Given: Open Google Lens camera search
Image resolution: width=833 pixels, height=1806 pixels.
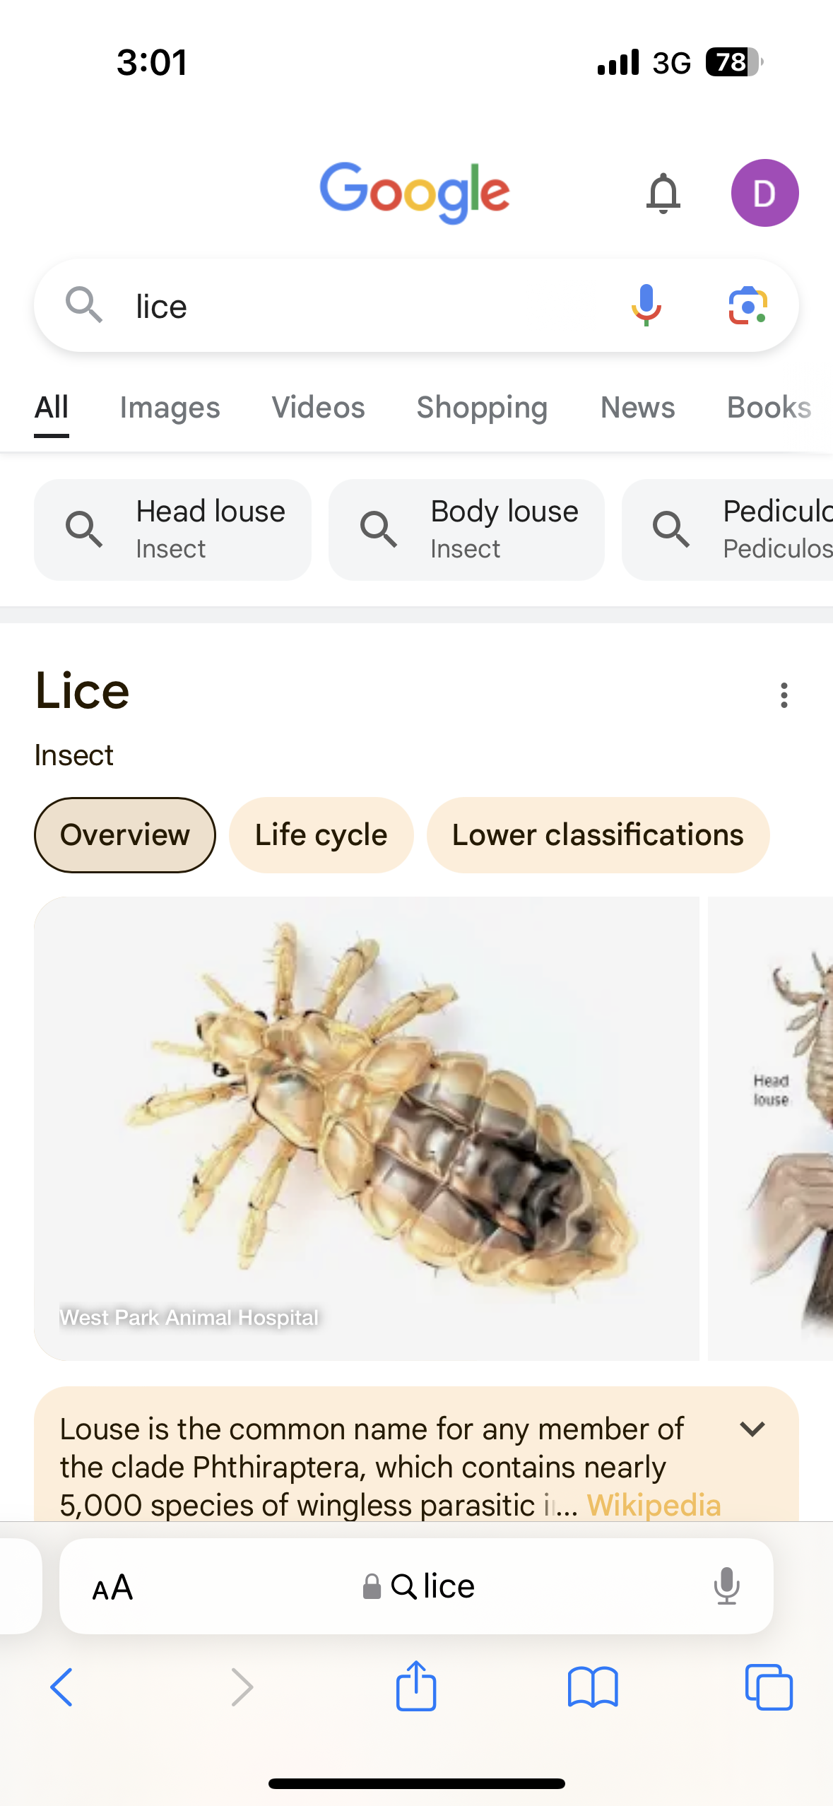Looking at the screenshot, I should (748, 305).
